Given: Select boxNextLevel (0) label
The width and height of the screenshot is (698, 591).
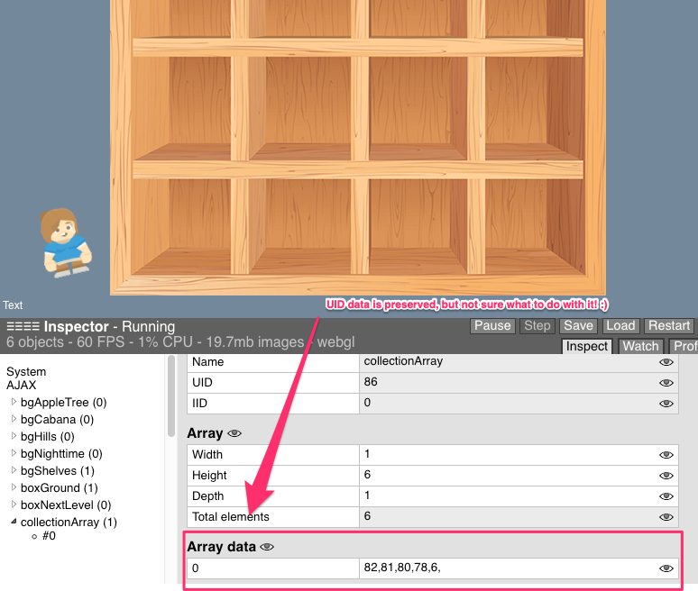Looking at the screenshot, I should click(x=66, y=505).
